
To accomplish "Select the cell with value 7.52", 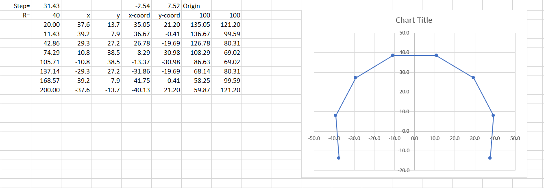I will pos(172,6).
